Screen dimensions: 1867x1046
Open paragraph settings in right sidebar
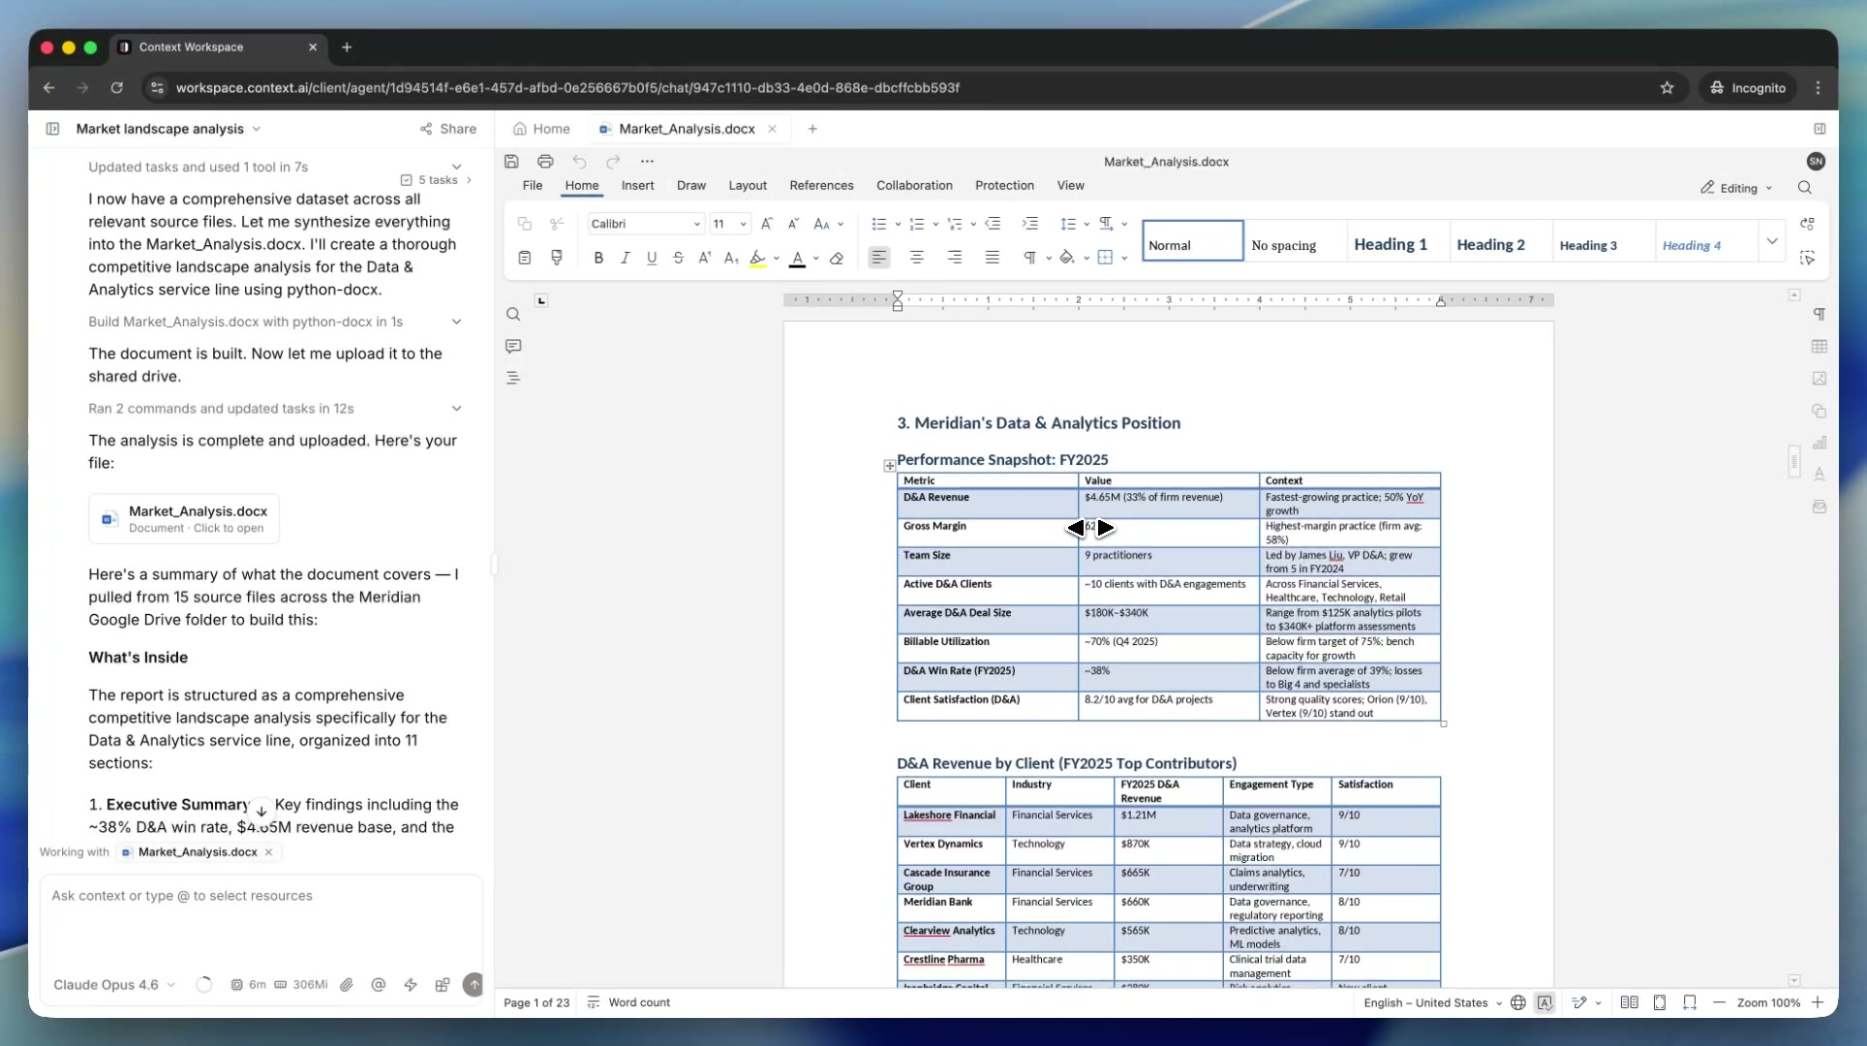coord(1820,314)
